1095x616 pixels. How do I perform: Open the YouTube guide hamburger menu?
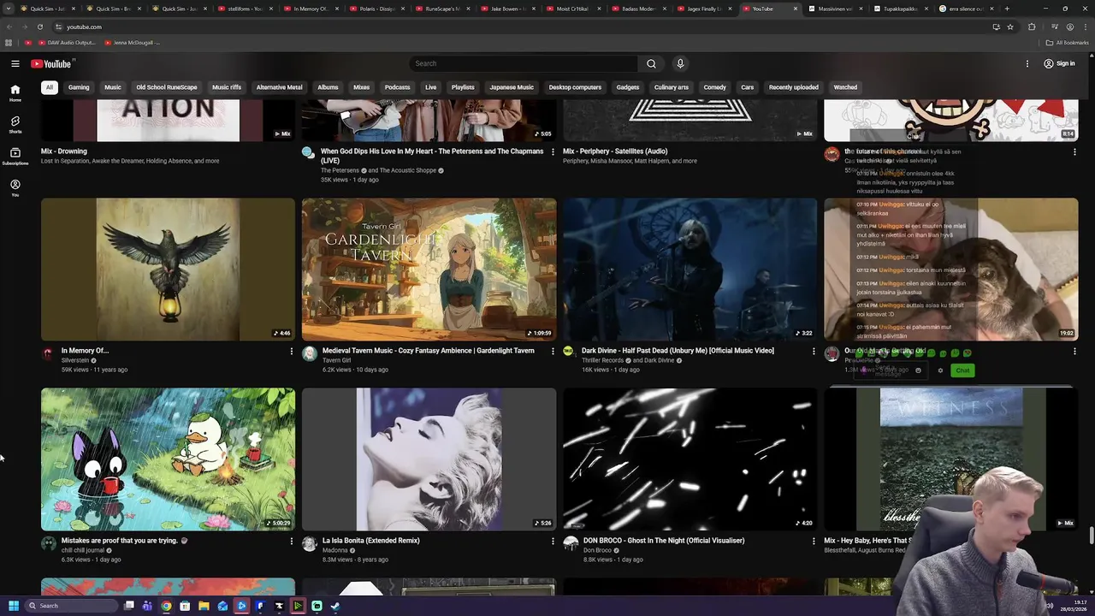coord(15,63)
